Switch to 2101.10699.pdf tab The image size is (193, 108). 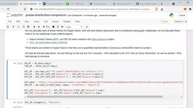pyautogui.click(x=76, y=4)
